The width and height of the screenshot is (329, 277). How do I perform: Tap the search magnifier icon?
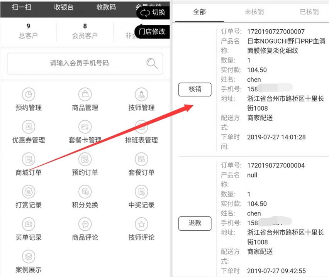152,63
